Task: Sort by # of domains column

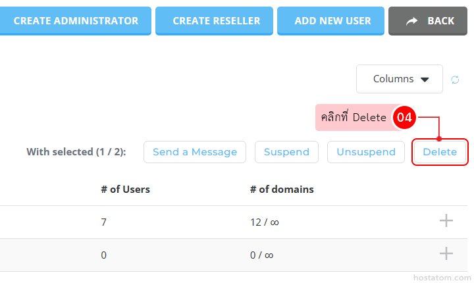Action: click(x=282, y=190)
